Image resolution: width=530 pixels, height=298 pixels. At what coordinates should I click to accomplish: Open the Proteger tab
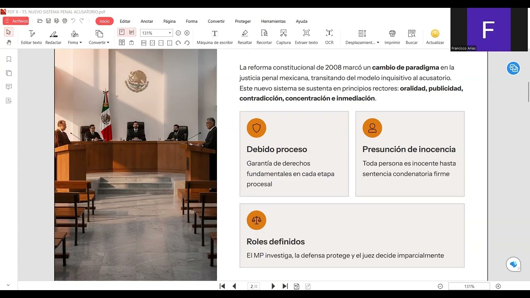point(243,21)
